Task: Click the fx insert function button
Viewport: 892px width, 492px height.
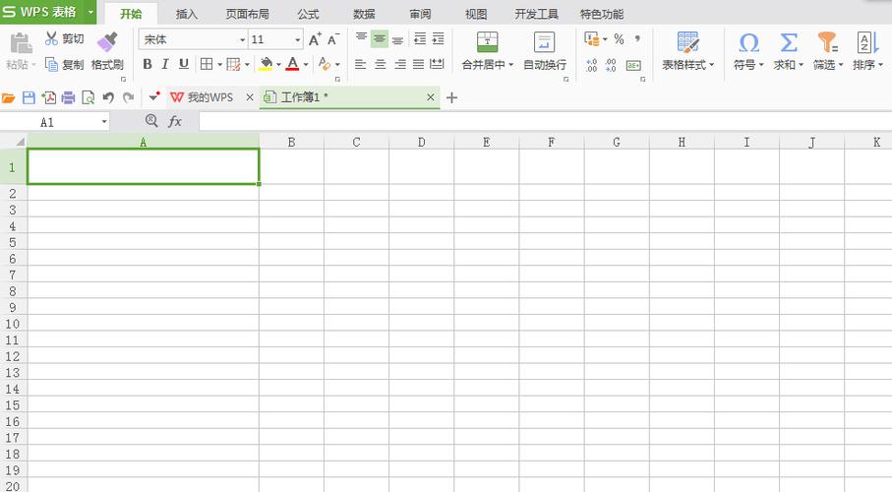Action: point(175,121)
